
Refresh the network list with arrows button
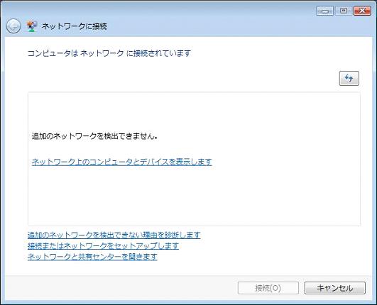tap(349, 78)
